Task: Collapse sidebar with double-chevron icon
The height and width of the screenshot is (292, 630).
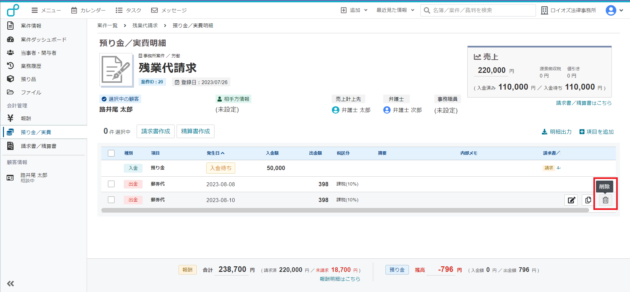Action: [11, 283]
